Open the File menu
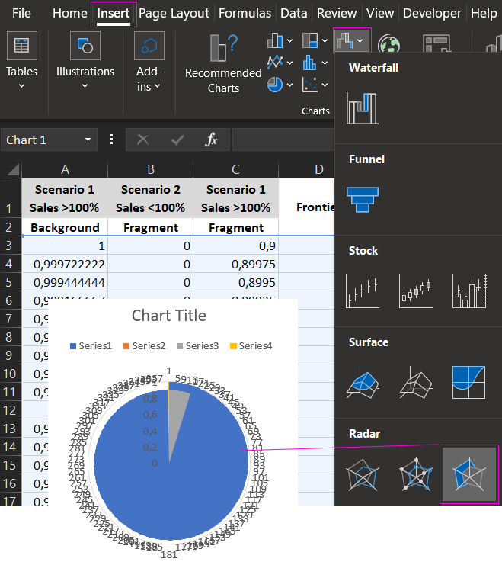Screen dimensions: 502x565 click(22, 13)
